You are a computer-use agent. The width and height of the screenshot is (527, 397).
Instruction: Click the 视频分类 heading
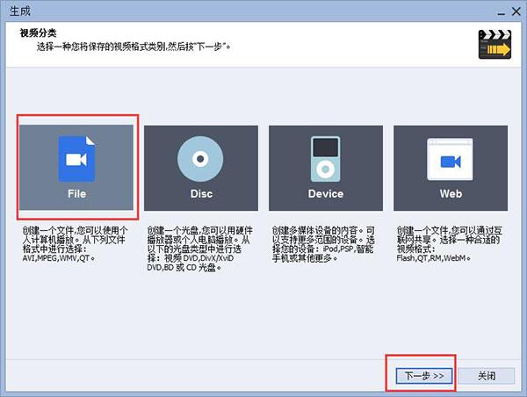(x=38, y=33)
